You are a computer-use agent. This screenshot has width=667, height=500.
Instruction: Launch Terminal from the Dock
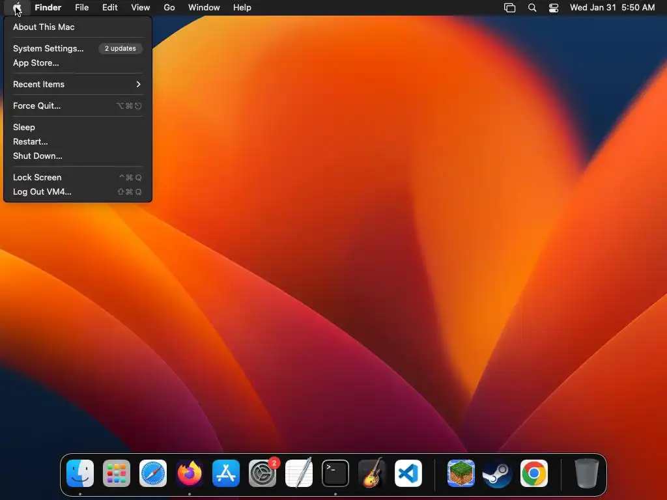point(335,473)
